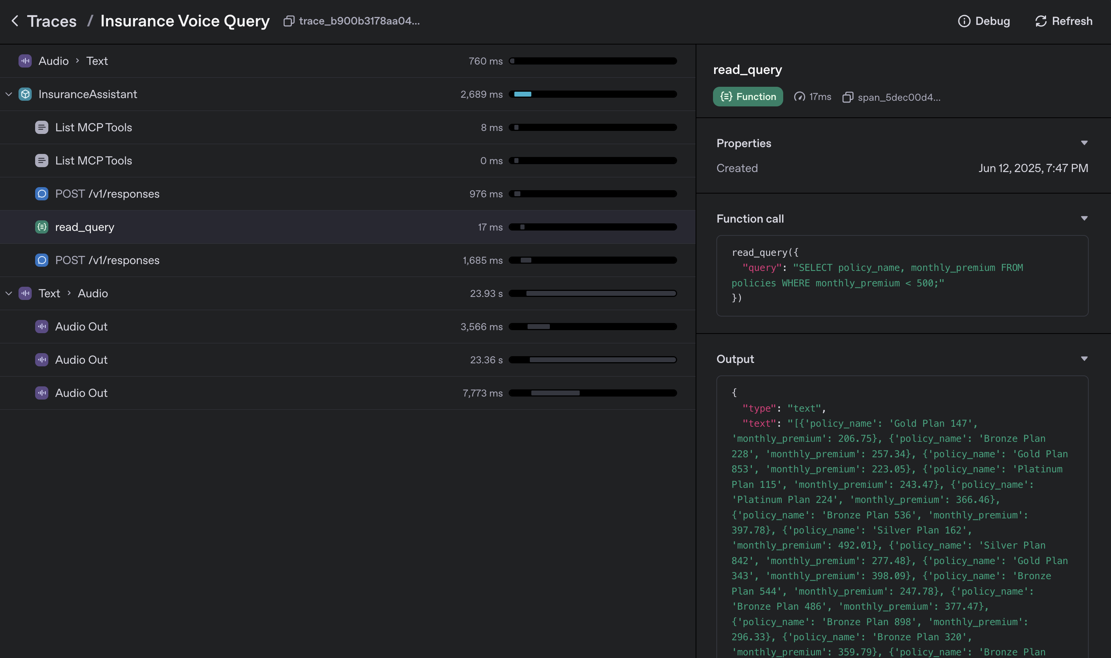Collapse the Properties section
The width and height of the screenshot is (1111, 658).
[x=1084, y=143]
